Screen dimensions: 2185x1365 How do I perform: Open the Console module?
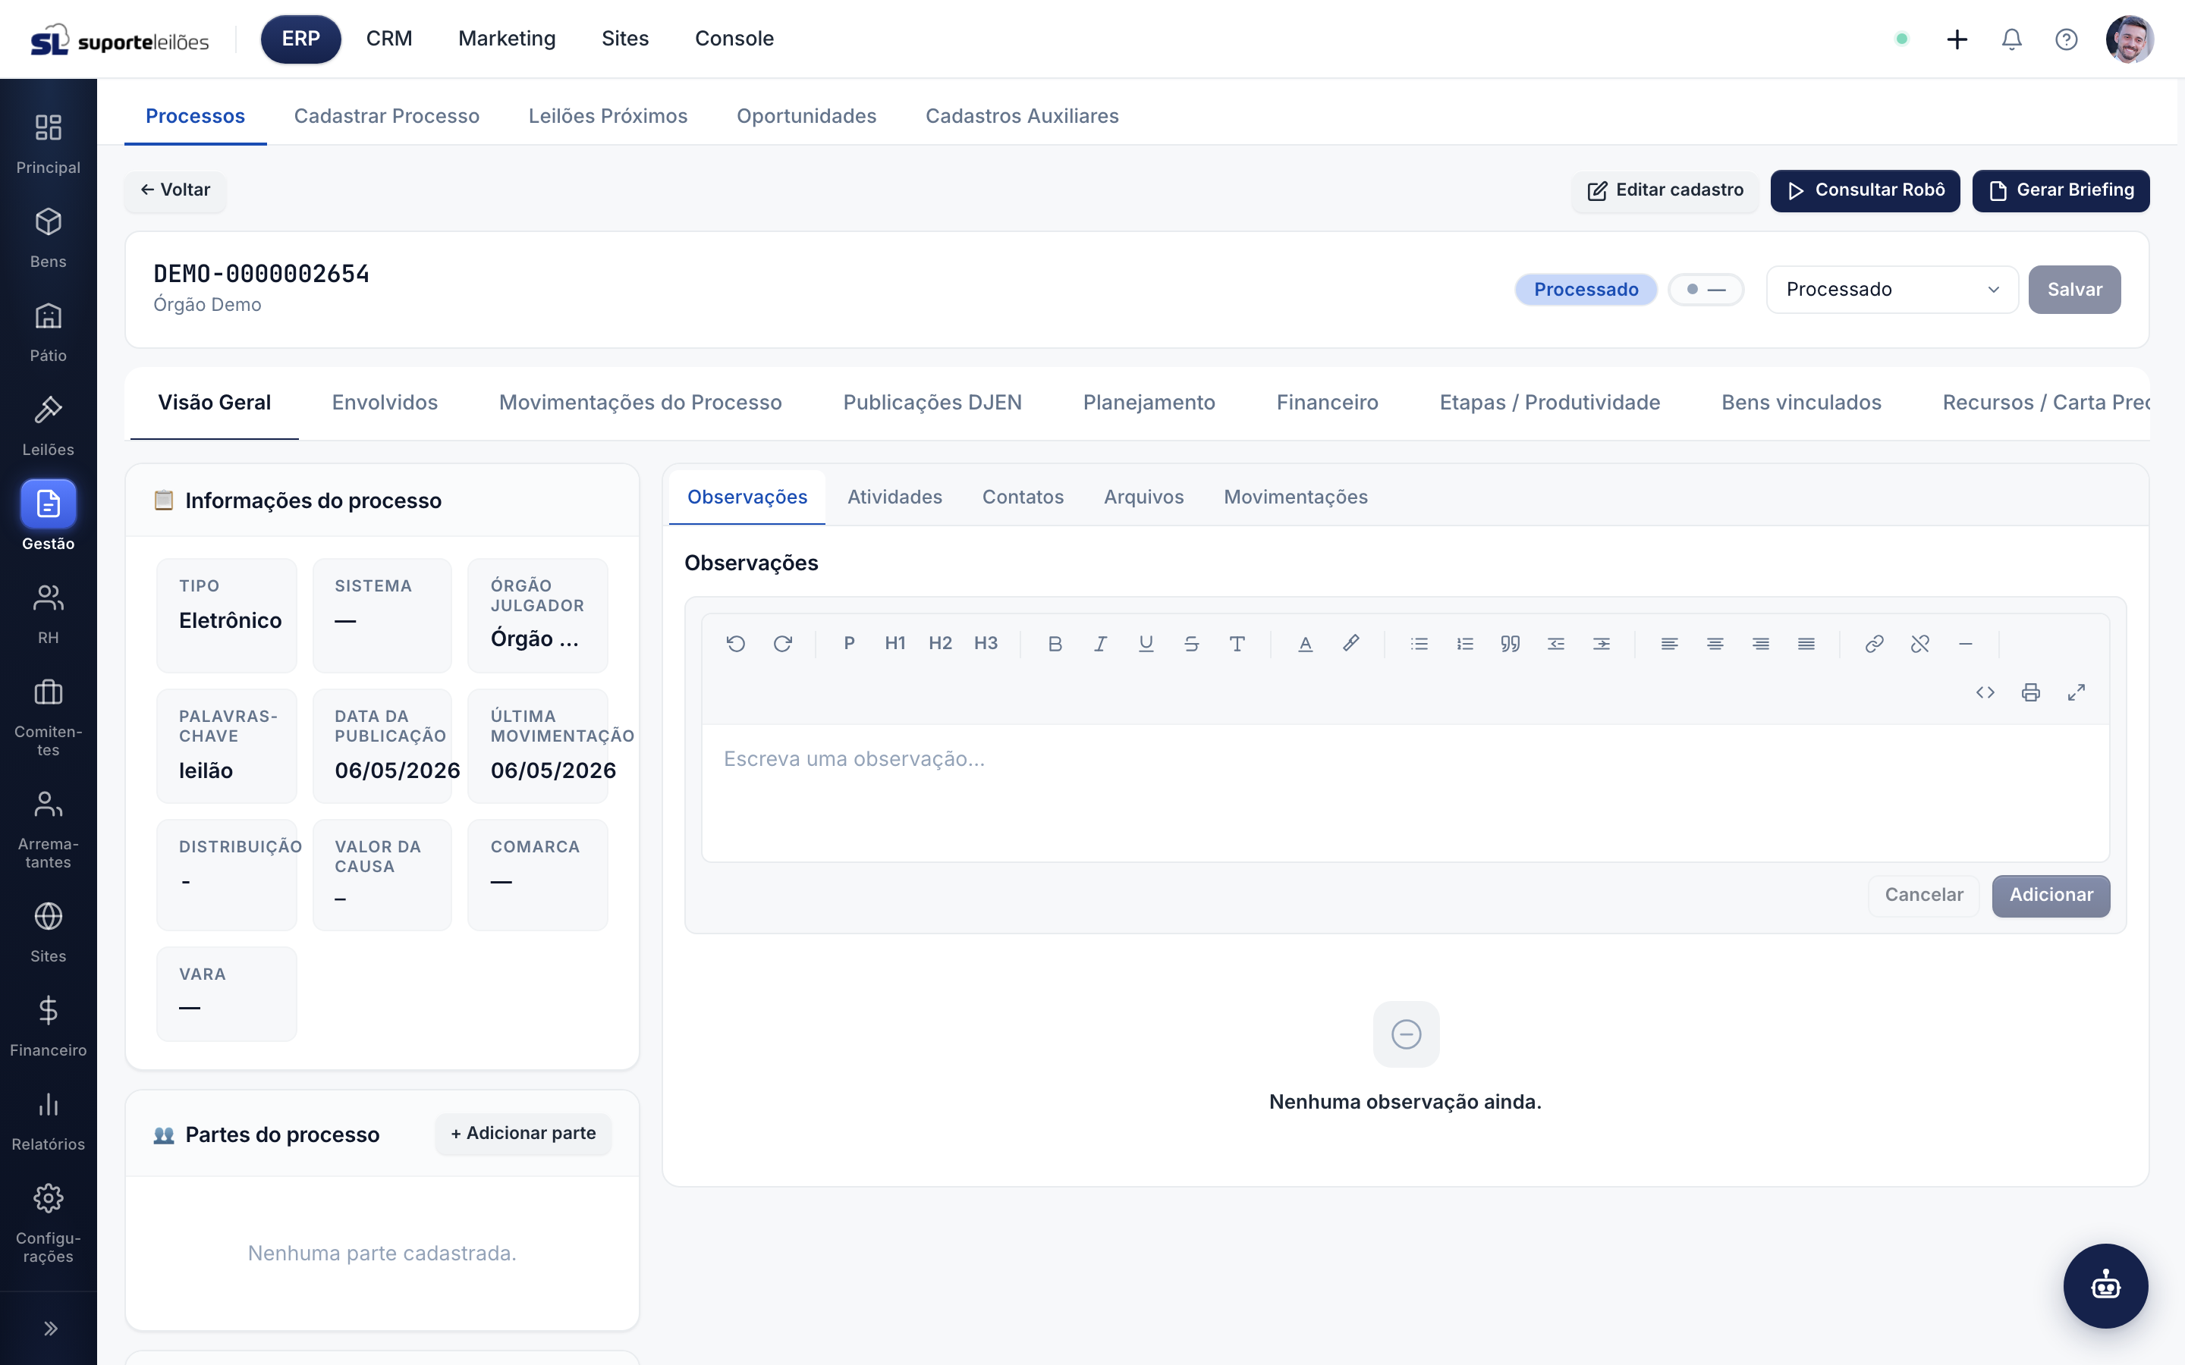[x=734, y=39]
